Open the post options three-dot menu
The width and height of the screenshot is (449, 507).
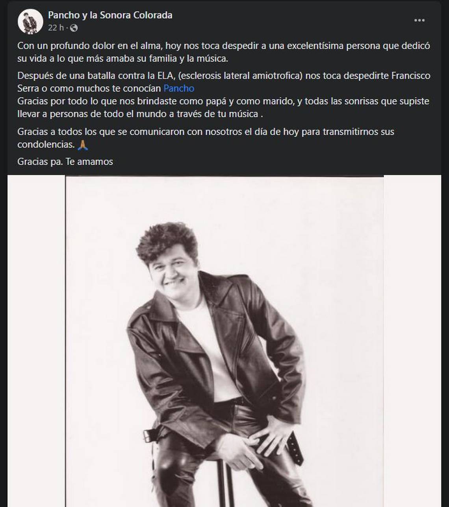point(419,20)
